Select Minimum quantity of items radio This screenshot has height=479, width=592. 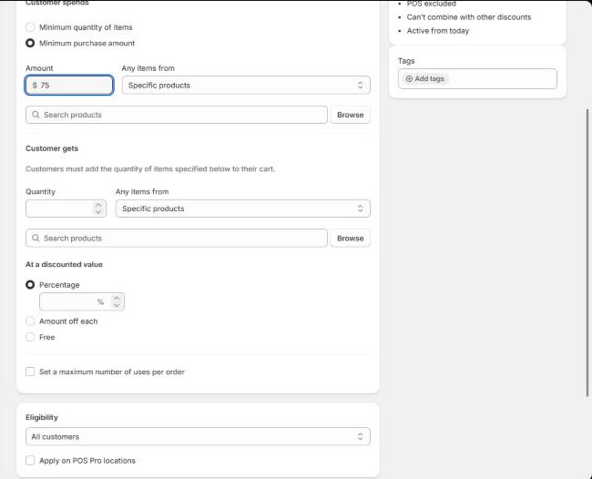click(x=30, y=27)
